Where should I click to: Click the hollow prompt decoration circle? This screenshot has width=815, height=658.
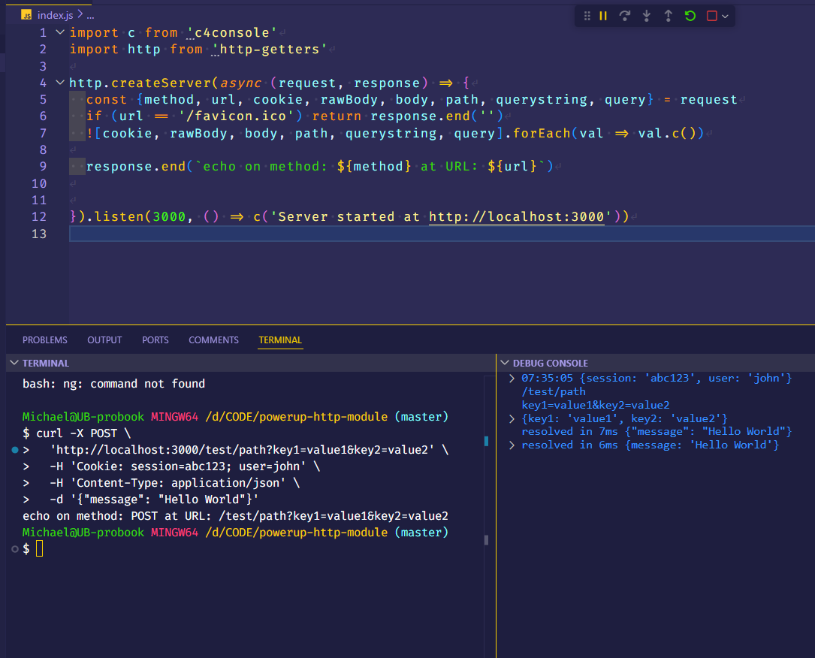pos(15,549)
